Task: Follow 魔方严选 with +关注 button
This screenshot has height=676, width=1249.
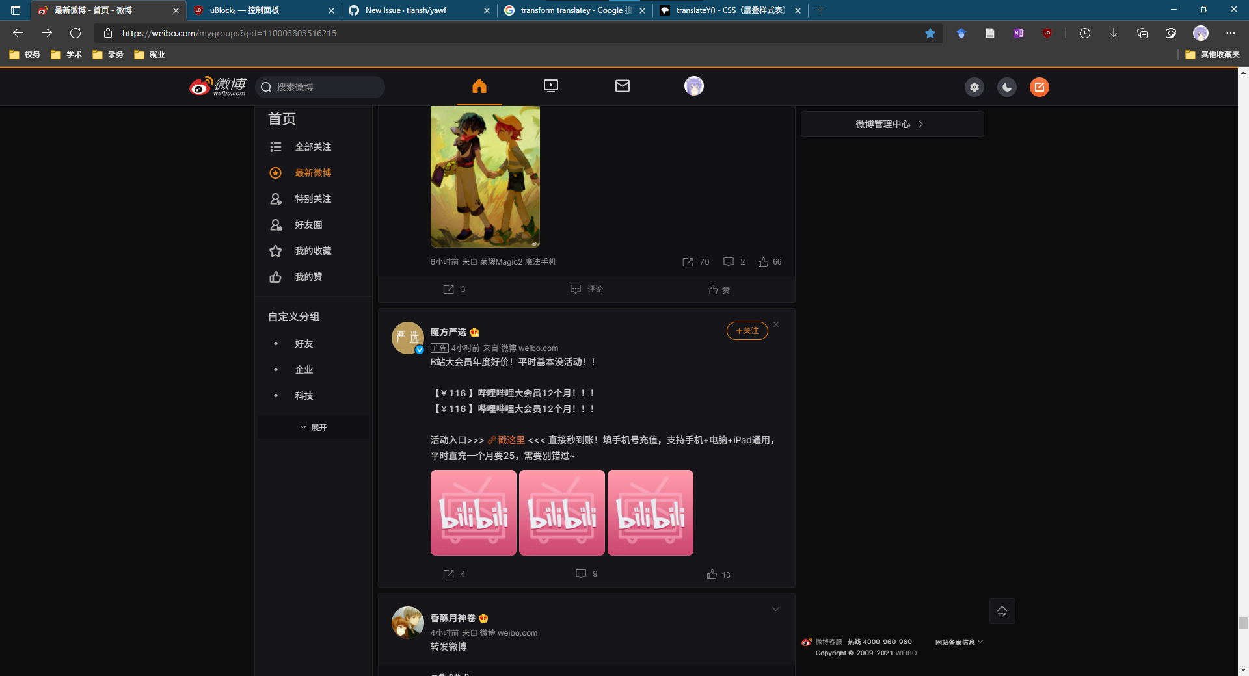Action: point(747,331)
